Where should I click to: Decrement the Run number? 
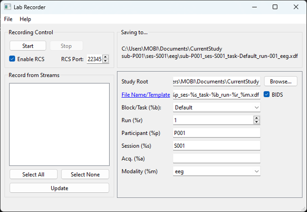pos(256,122)
